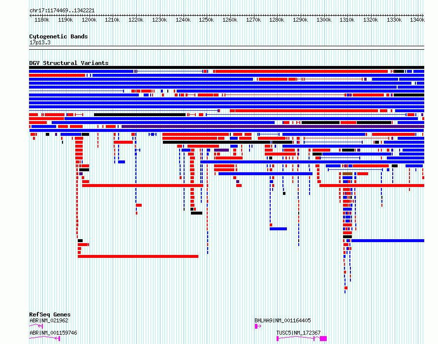Click the 1260k scale label
The height and width of the screenshot is (344, 438).
230,20
